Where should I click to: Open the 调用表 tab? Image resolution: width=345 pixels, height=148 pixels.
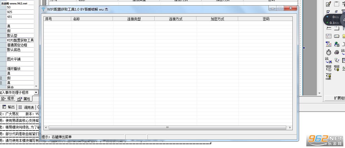26,107
